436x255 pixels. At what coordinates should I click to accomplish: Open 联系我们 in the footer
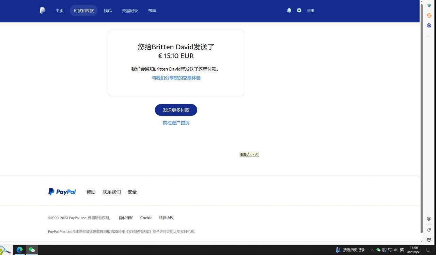pyautogui.click(x=111, y=192)
